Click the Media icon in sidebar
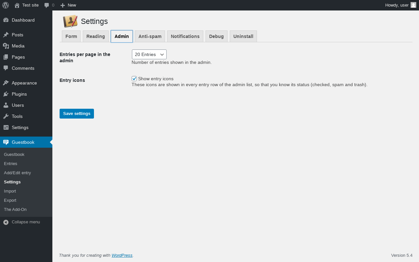This screenshot has height=262, width=419. click(6, 46)
